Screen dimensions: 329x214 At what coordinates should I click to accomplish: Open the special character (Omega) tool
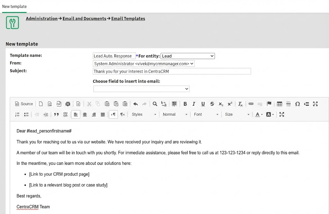coord(298,104)
